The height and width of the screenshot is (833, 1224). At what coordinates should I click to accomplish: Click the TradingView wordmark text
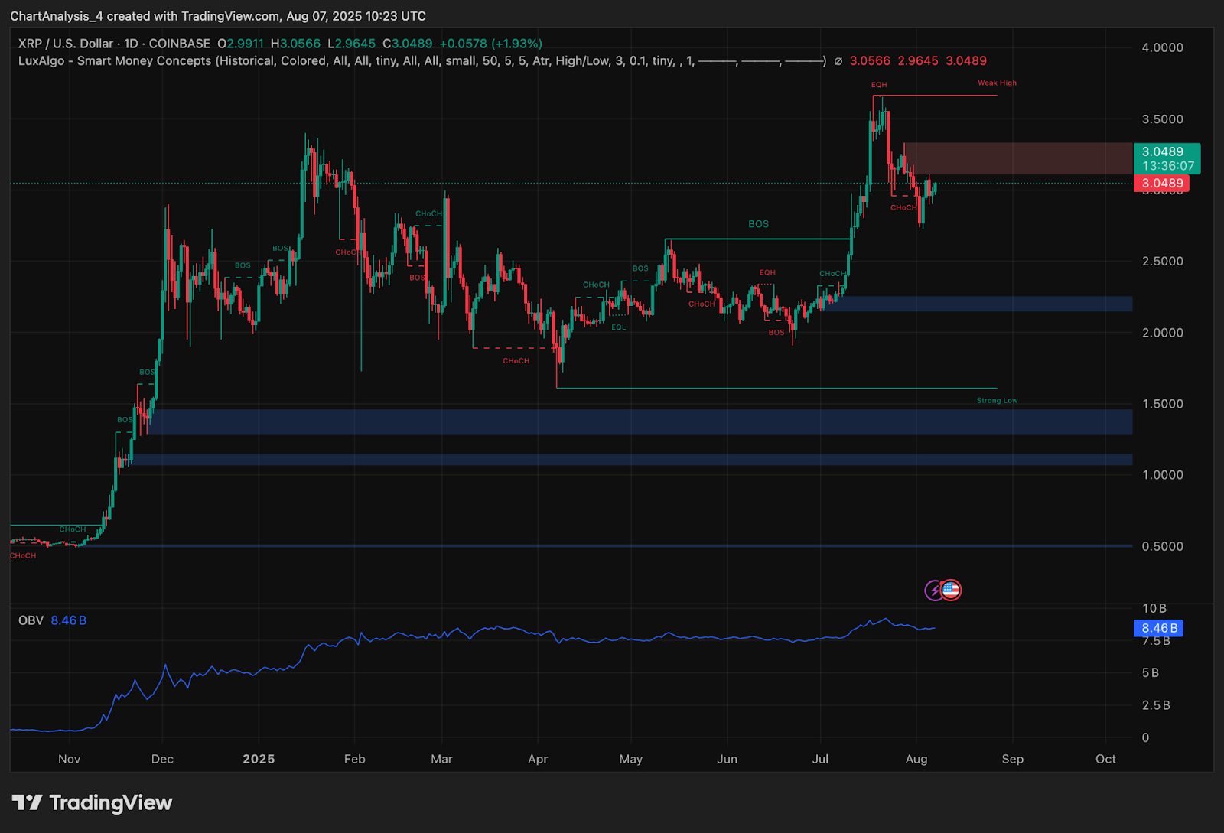point(111,802)
